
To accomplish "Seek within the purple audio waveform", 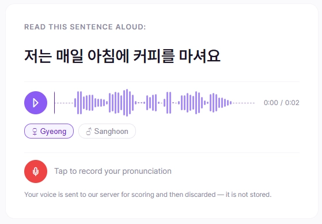I will pyautogui.click(x=154, y=103).
